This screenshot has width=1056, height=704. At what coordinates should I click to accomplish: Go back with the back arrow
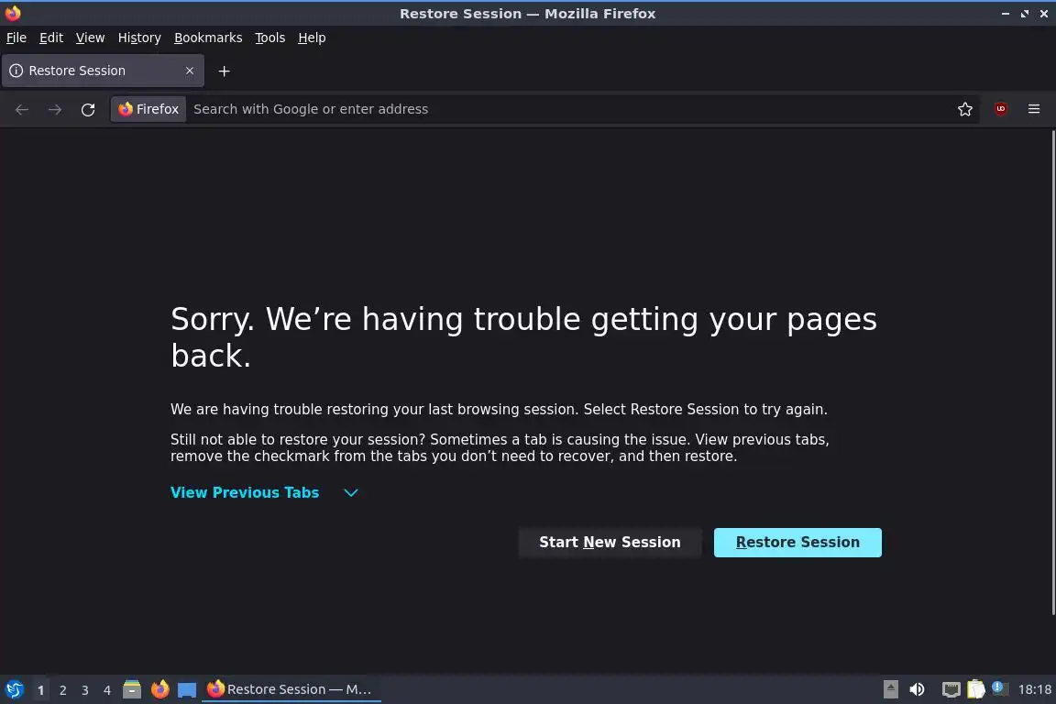coord(22,109)
